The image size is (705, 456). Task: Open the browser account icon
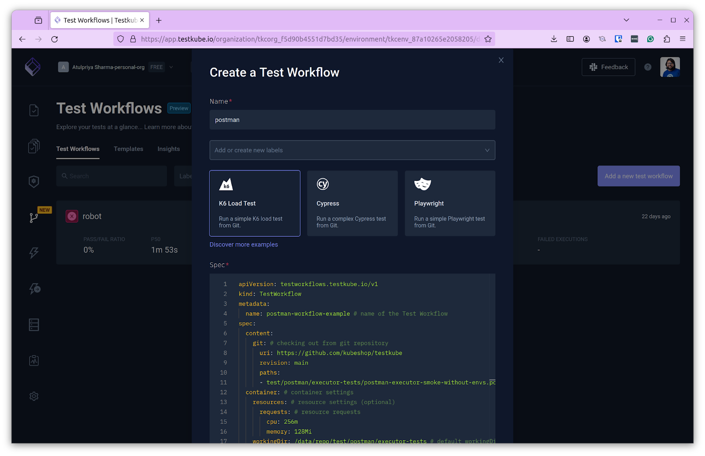pyautogui.click(x=586, y=39)
